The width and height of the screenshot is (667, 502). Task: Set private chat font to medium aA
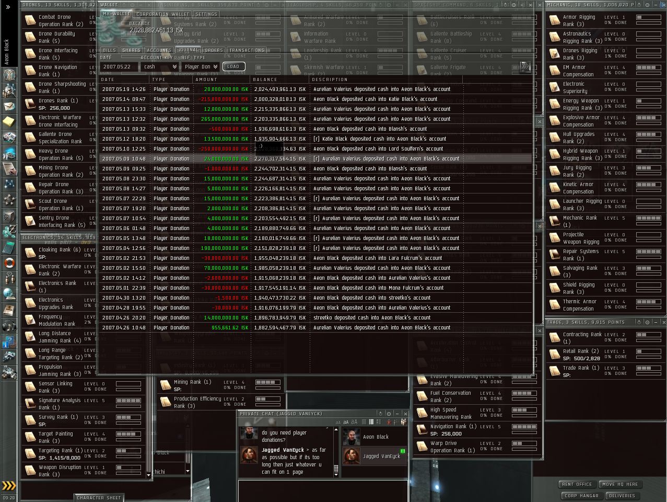[346, 422]
